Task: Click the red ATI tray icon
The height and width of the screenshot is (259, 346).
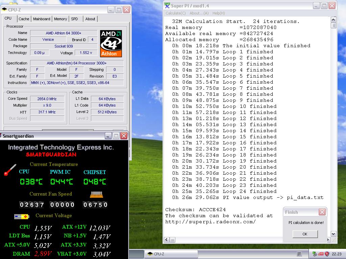Action: pyautogui.click(x=321, y=254)
